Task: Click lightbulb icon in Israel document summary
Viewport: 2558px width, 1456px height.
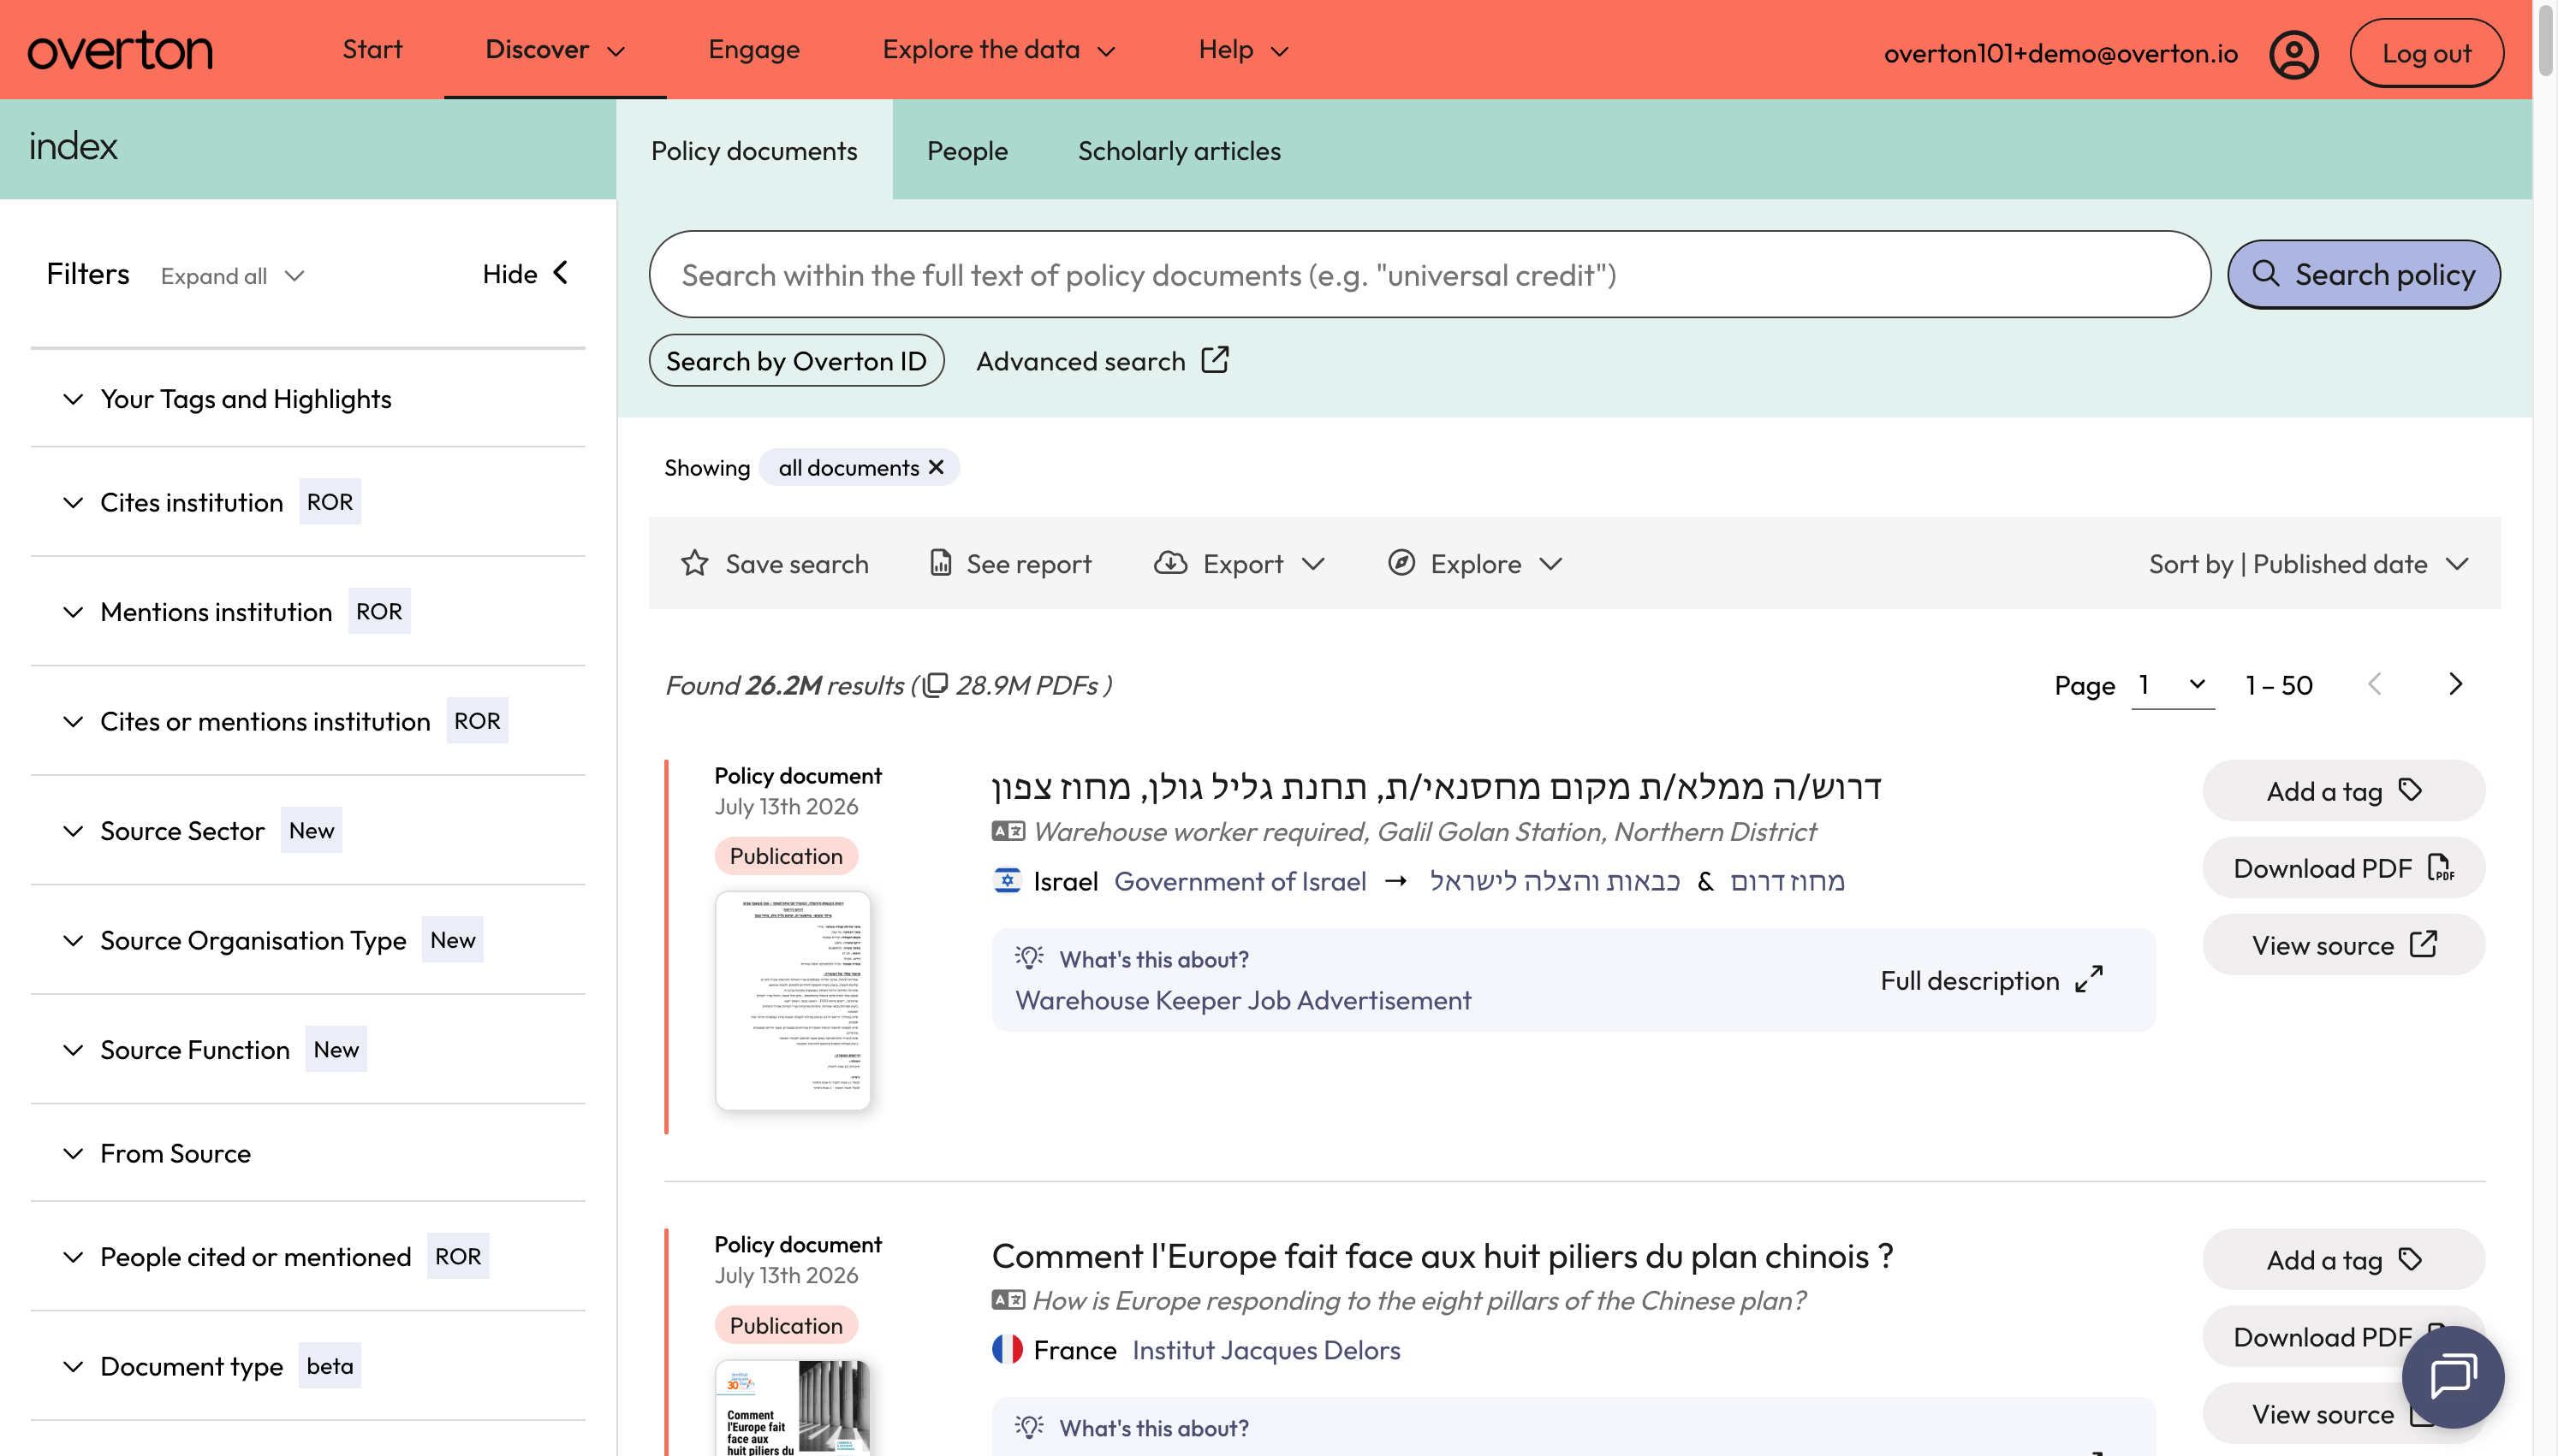Action: [x=1028, y=957]
